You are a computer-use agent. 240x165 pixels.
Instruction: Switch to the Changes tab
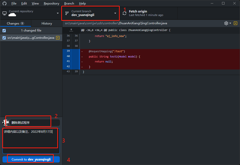point(15,23)
